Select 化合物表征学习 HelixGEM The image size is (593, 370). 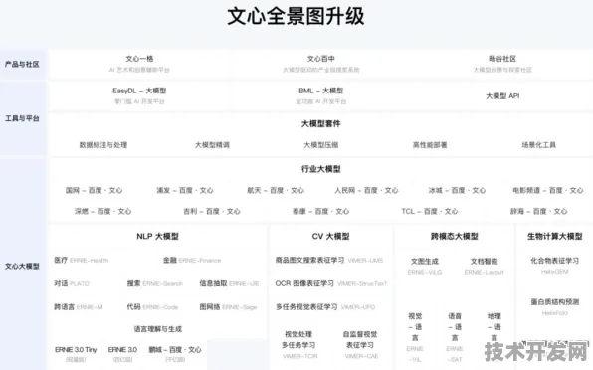click(555, 266)
